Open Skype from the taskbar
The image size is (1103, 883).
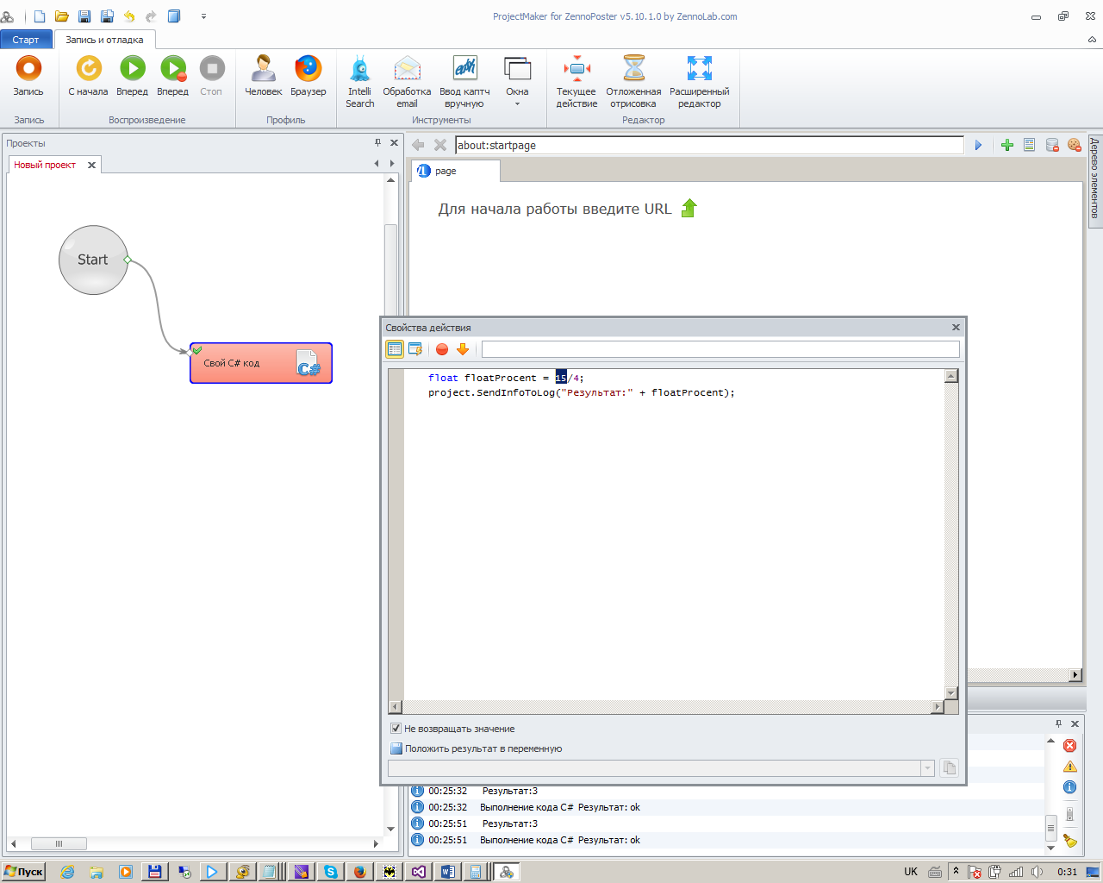[x=331, y=872]
